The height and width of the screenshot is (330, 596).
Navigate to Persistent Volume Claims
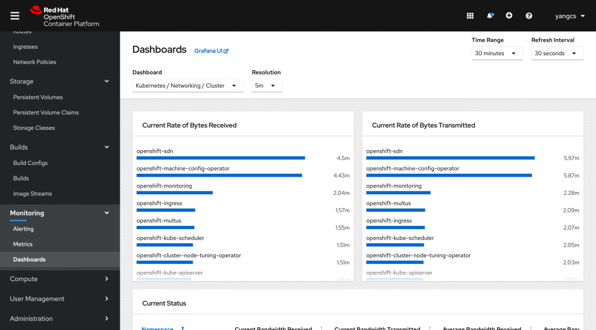coord(45,112)
